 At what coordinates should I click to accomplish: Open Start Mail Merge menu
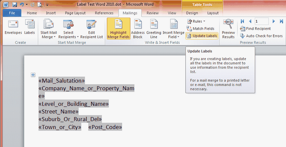(48, 29)
